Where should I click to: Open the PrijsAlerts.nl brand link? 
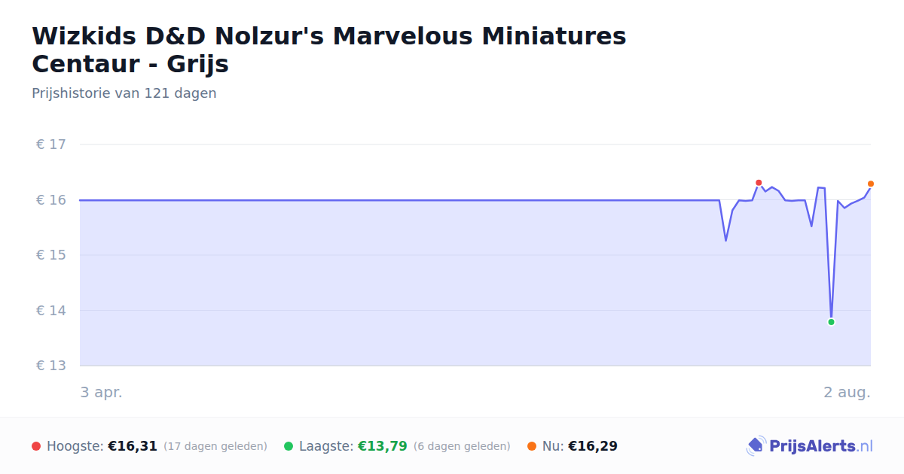[x=810, y=446]
